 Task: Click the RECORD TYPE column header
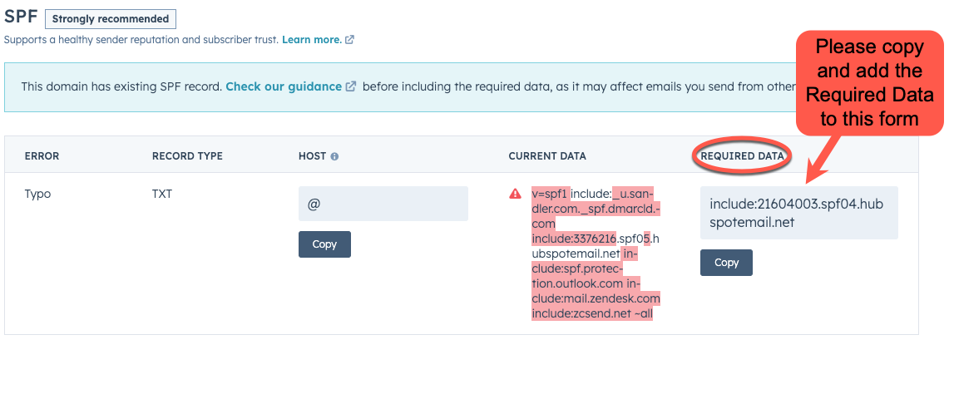(x=187, y=156)
